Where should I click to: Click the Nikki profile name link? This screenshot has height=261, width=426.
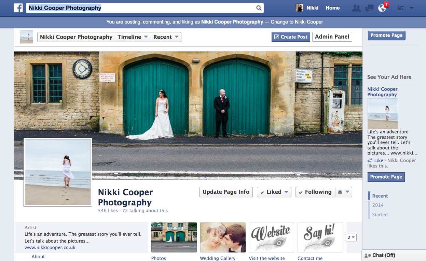pos(312,8)
